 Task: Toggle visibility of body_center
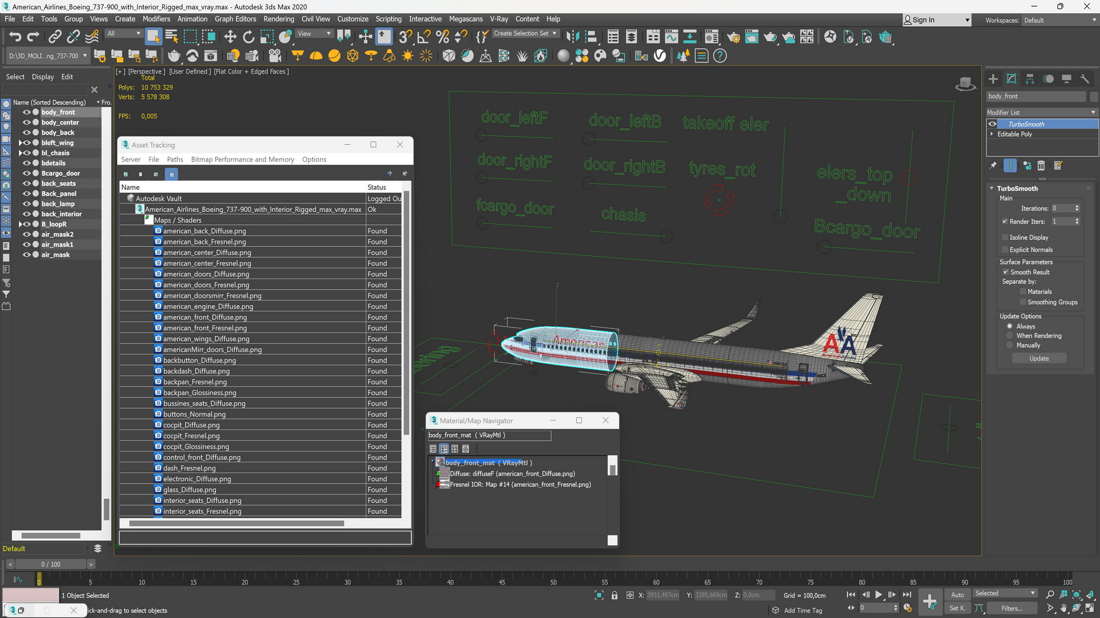[x=26, y=122]
